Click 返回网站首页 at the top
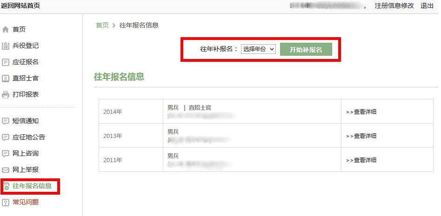The height and width of the screenshot is (216, 441). tap(20, 6)
